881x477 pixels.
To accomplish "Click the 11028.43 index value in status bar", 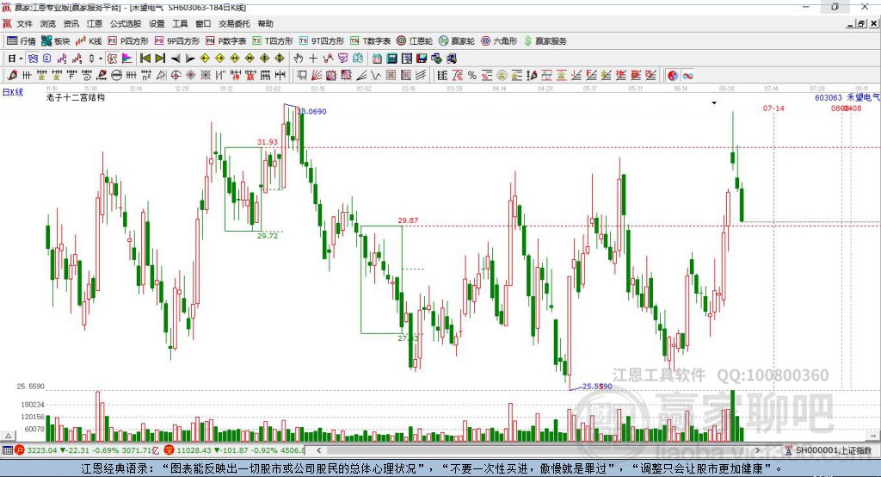I will click(194, 450).
